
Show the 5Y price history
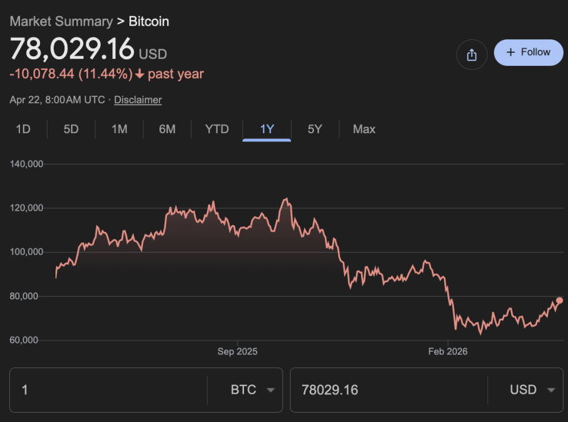tap(315, 129)
